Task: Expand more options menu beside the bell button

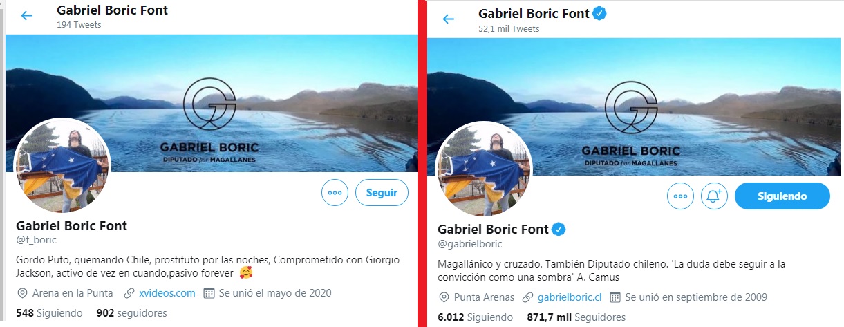Action: [x=680, y=196]
